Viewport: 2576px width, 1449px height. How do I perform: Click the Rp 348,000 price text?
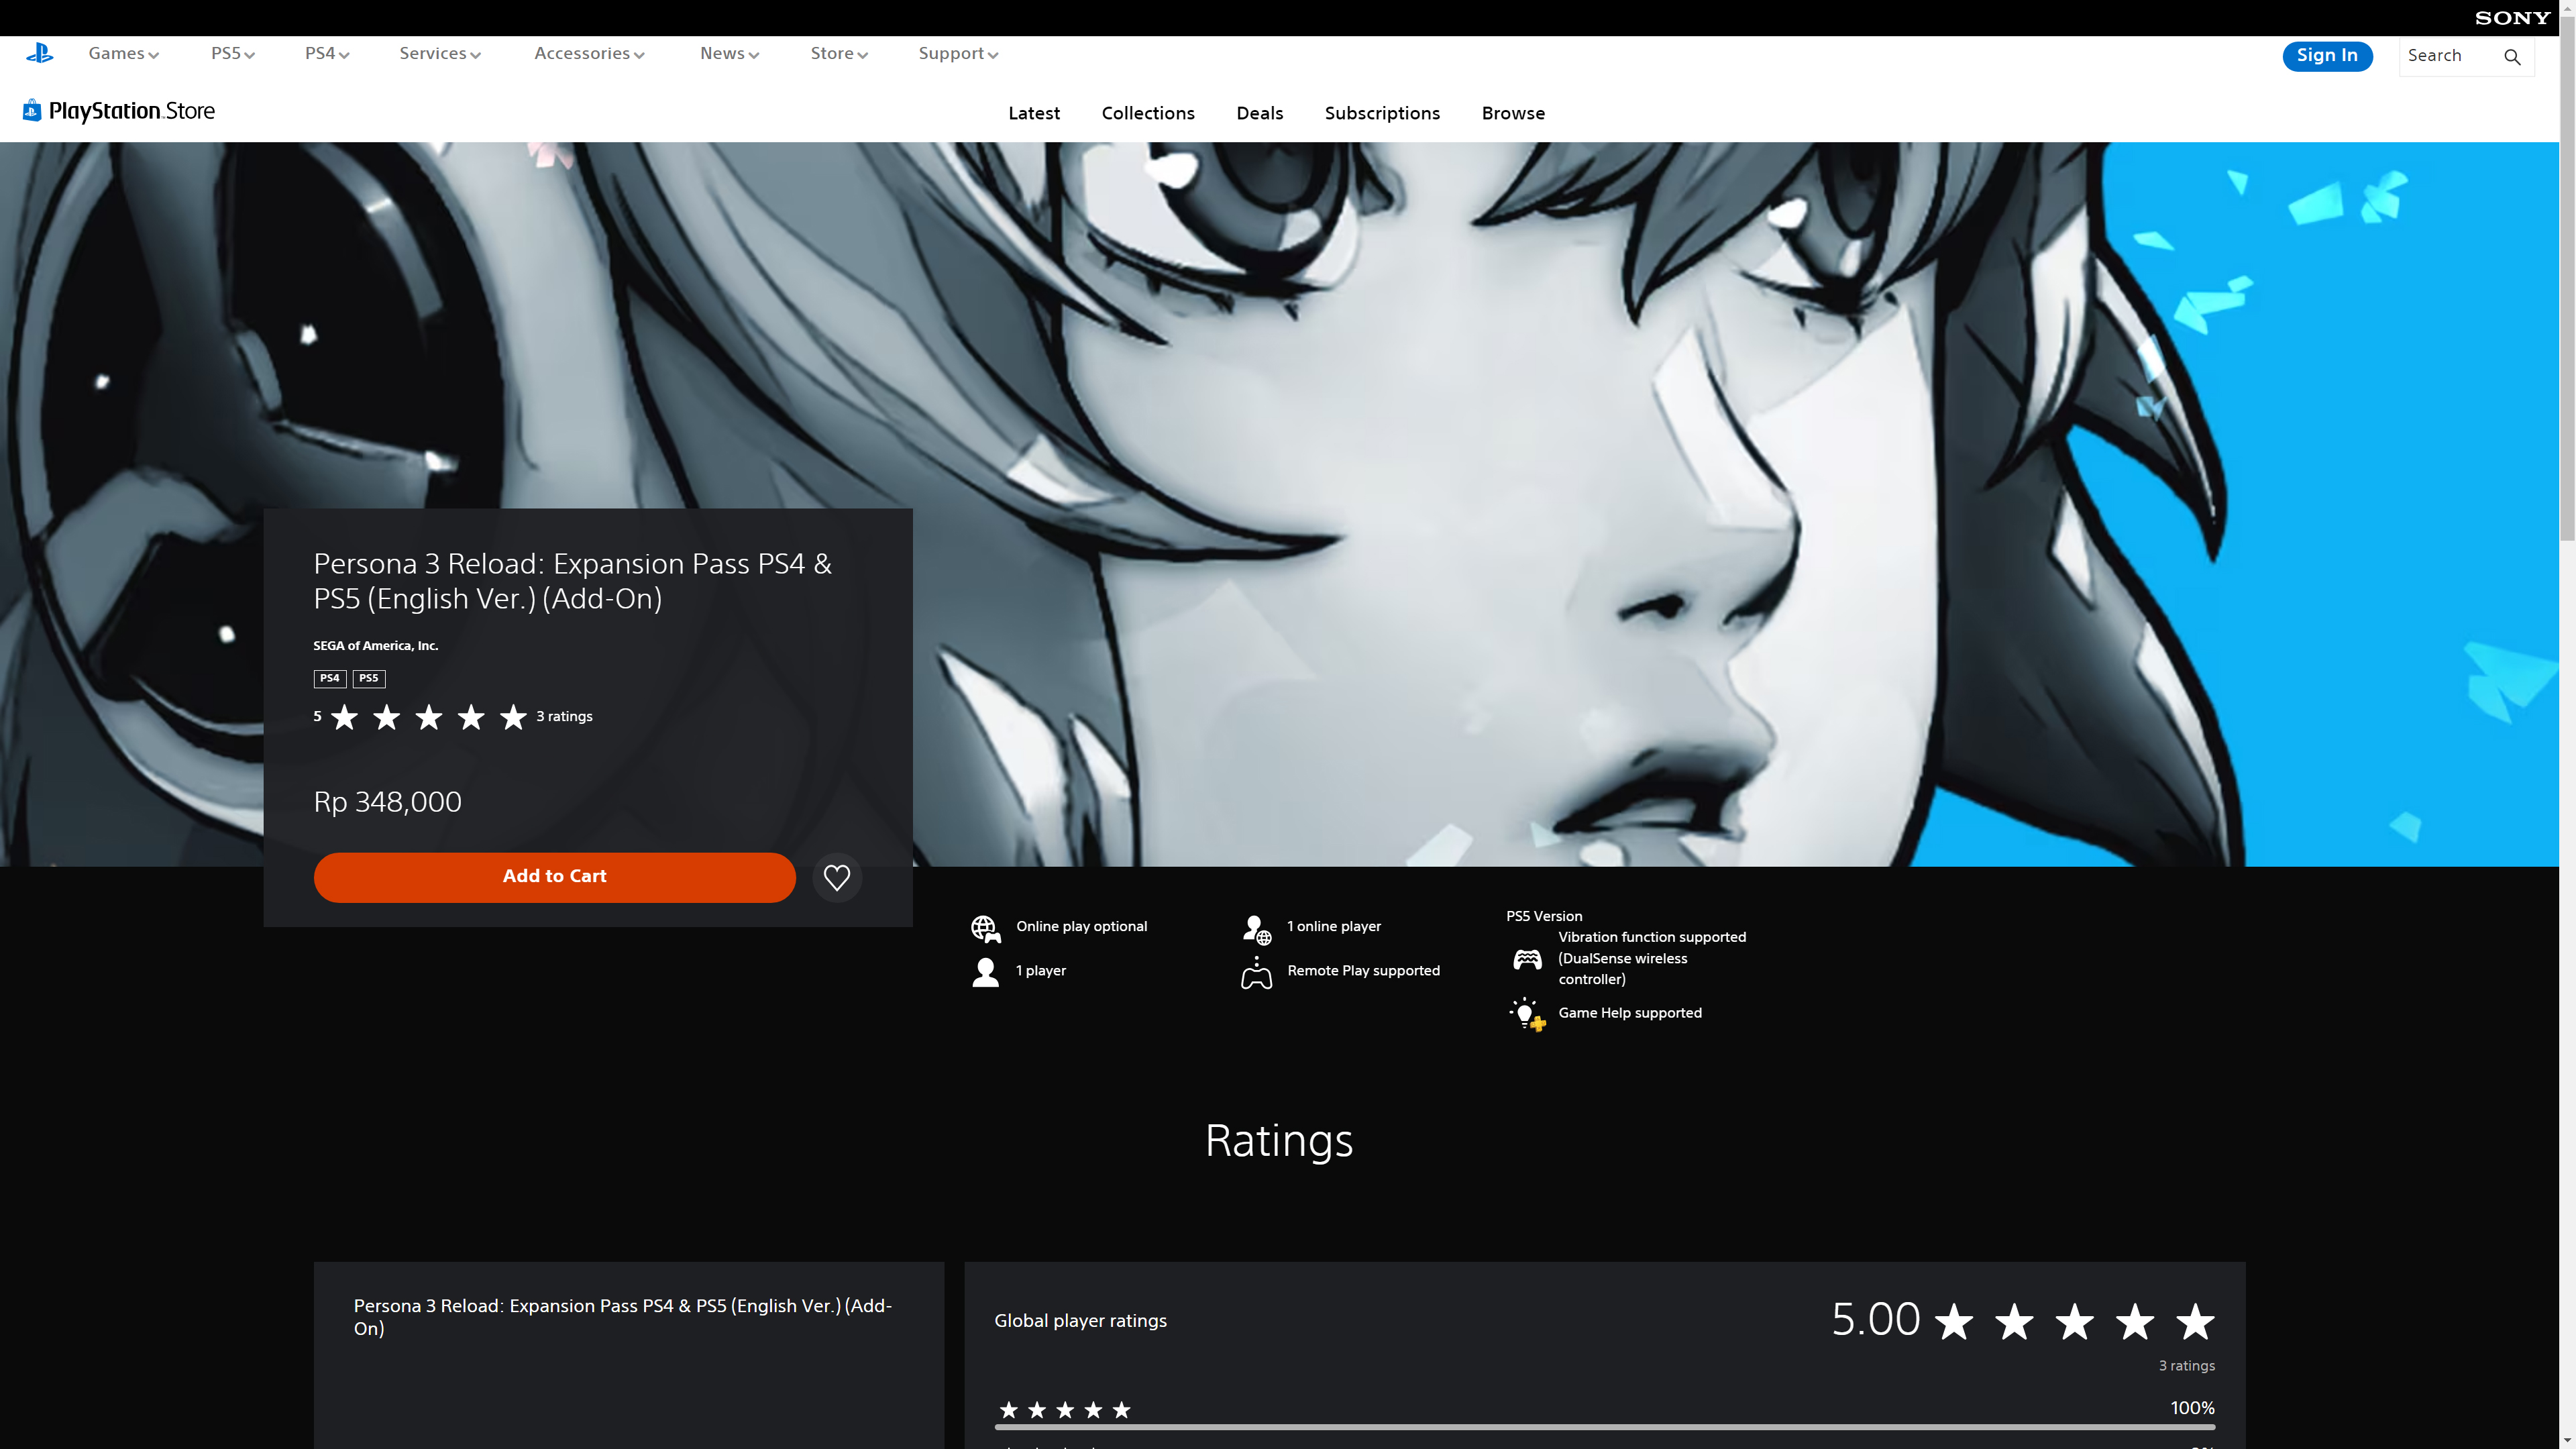(388, 802)
